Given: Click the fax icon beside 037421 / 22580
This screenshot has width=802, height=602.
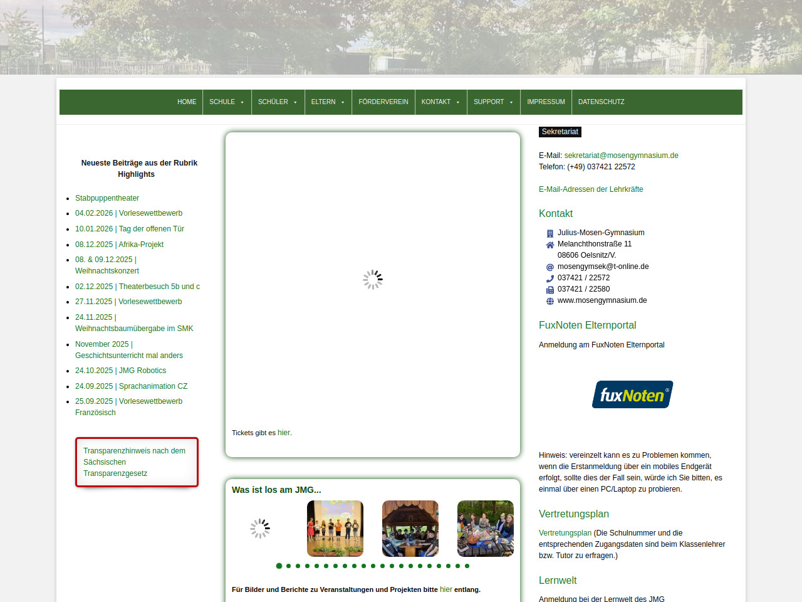Looking at the screenshot, I should coord(550,290).
